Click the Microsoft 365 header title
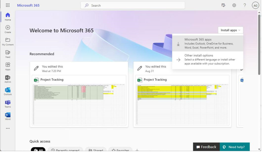 click(28, 5)
